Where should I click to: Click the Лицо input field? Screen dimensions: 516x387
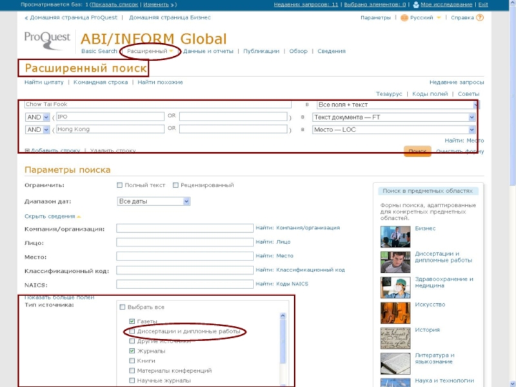pyautogui.click(x=184, y=243)
